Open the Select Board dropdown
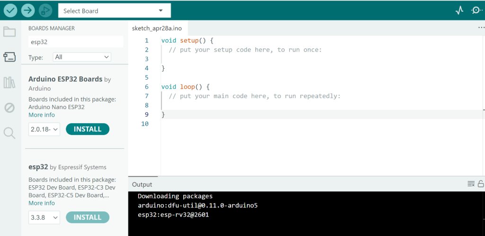This screenshot has height=236, width=485. click(x=115, y=11)
